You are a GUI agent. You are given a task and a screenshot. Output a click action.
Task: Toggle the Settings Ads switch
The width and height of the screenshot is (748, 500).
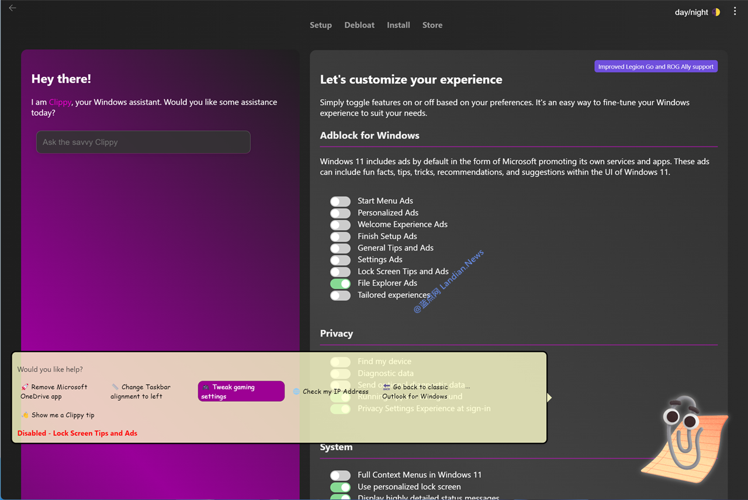tap(340, 260)
